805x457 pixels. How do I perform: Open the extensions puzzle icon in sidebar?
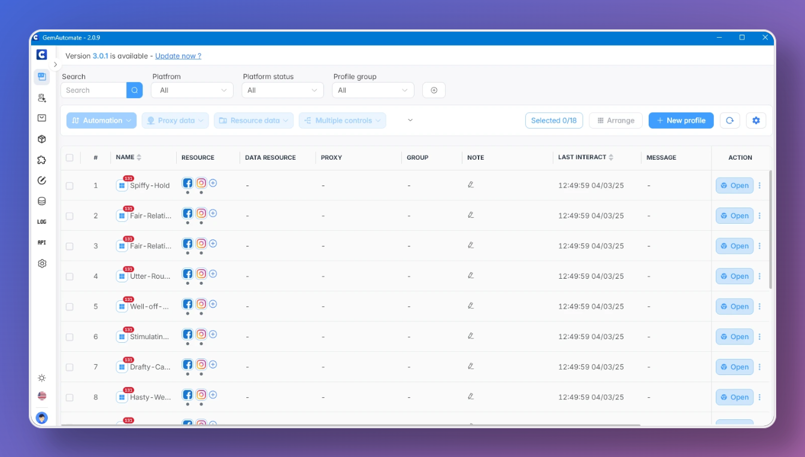pyautogui.click(x=41, y=159)
